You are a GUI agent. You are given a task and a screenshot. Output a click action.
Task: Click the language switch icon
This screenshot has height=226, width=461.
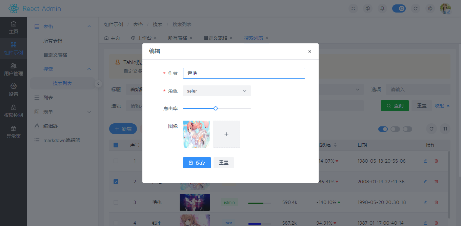coord(368,8)
